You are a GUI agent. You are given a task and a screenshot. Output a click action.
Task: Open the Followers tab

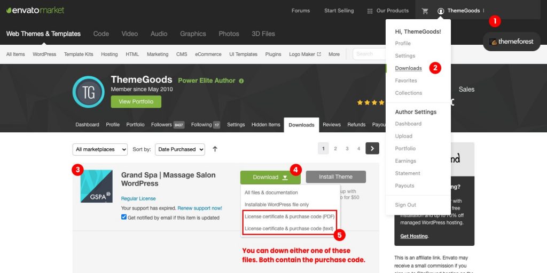click(x=167, y=125)
